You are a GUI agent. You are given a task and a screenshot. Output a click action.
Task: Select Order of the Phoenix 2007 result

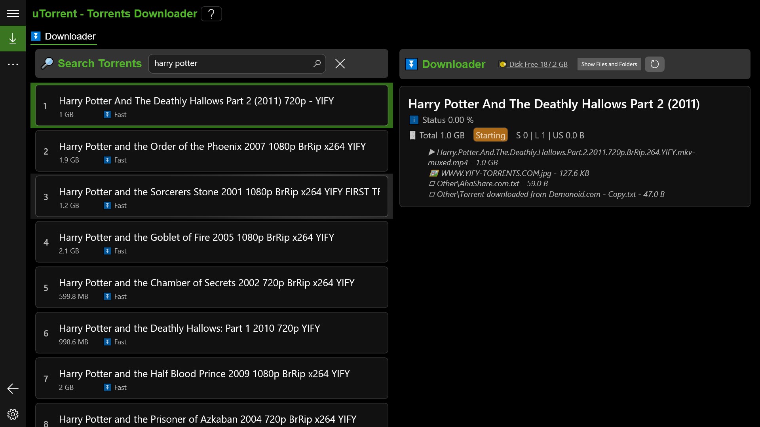tap(211, 151)
